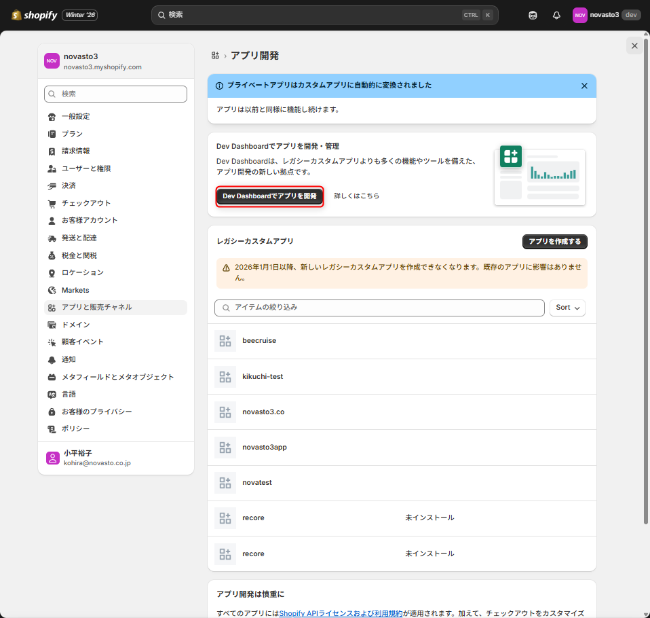Click the アプリを作成する button
The width and height of the screenshot is (650, 618).
554,242
